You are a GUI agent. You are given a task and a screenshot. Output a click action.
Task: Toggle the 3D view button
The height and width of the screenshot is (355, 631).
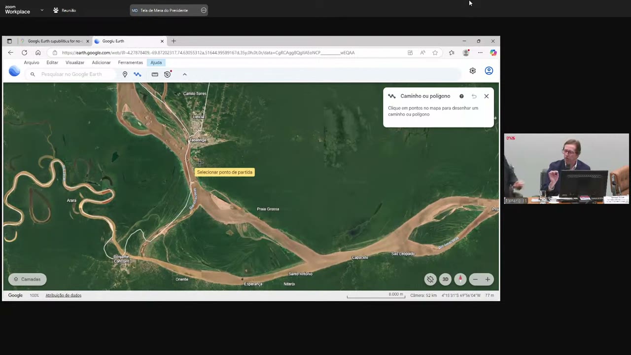click(x=445, y=280)
